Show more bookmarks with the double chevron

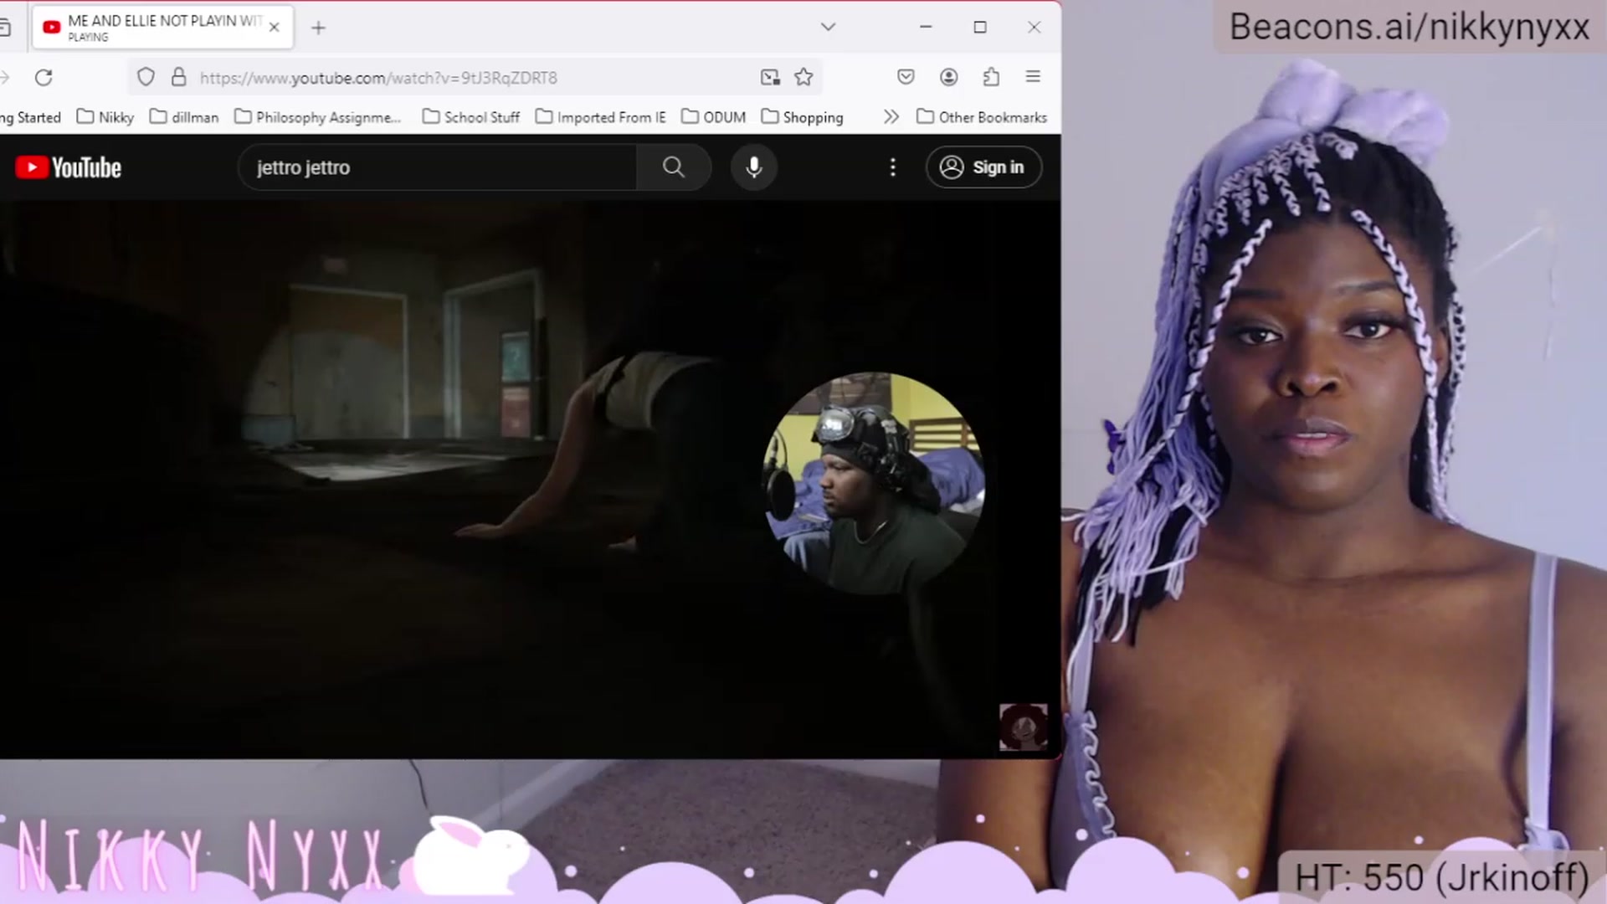[891, 117]
